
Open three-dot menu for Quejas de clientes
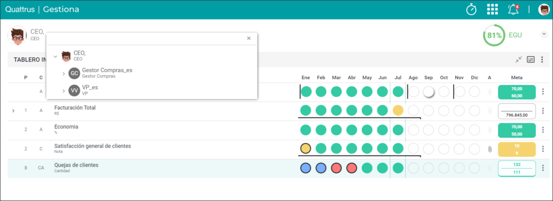pyautogui.click(x=543, y=168)
